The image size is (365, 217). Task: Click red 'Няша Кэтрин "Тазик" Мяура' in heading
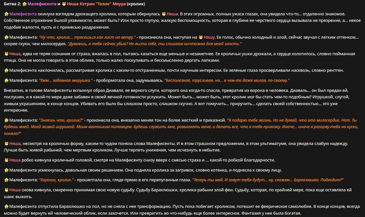(x=96, y=4)
